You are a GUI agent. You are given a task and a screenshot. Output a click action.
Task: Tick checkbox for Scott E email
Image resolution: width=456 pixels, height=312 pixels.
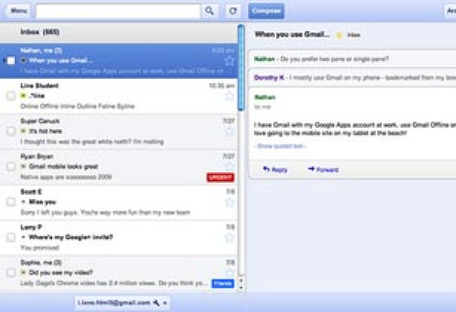tap(11, 202)
